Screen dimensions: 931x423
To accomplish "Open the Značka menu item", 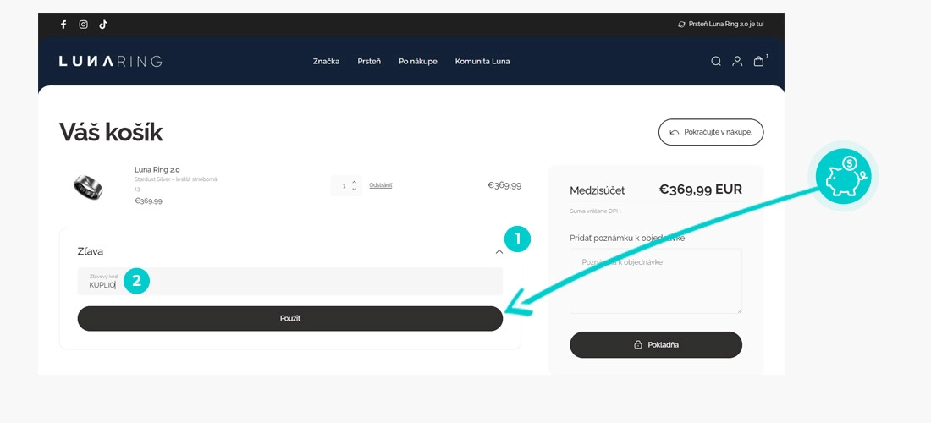I will point(327,61).
